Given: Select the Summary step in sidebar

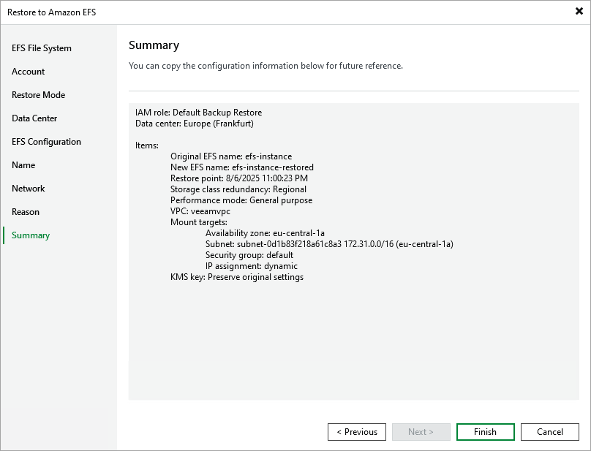Looking at the screenshot, I should (x=31, y=235).
